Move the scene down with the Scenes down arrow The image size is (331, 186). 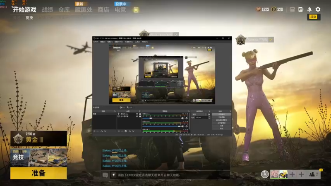click(x=105, y=131)
